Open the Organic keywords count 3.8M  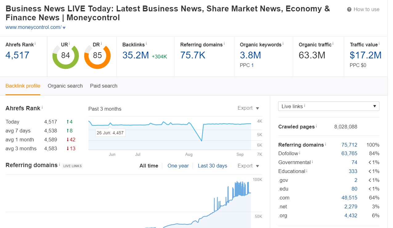[x=250, y=55]
